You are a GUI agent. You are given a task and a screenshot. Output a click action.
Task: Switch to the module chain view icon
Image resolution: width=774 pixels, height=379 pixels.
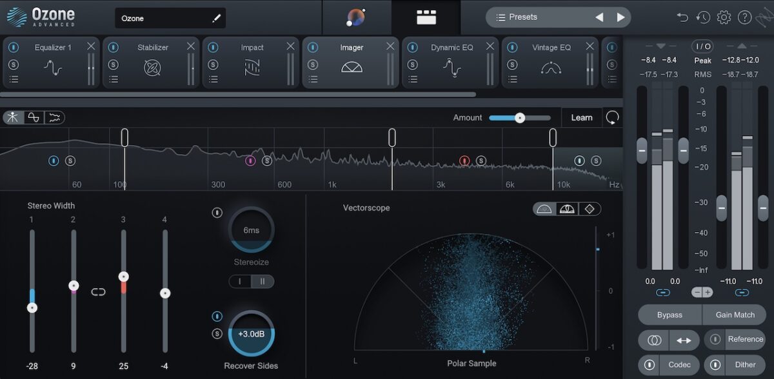click(426, 17)
